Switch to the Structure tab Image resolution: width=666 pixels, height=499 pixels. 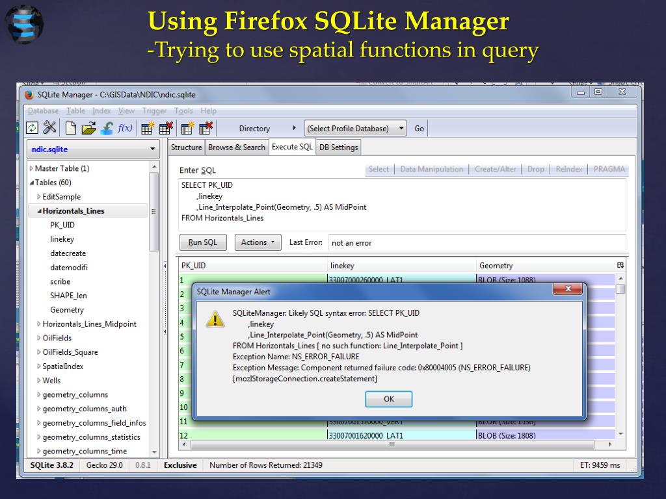coord(186,147)
